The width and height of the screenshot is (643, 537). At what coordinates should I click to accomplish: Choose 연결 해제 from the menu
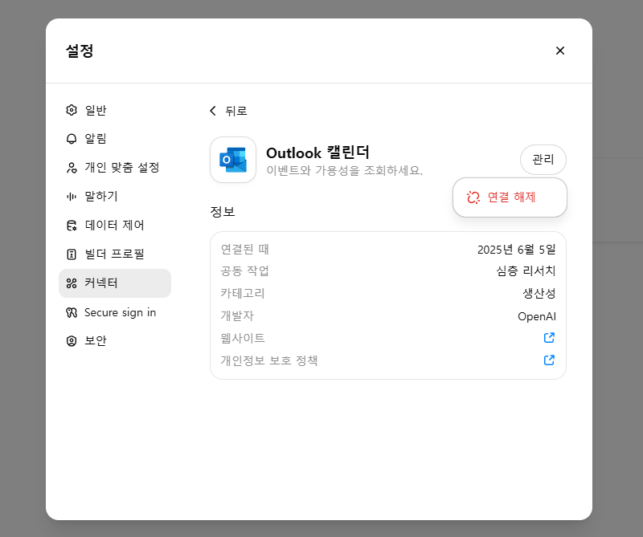pos(510,197)
